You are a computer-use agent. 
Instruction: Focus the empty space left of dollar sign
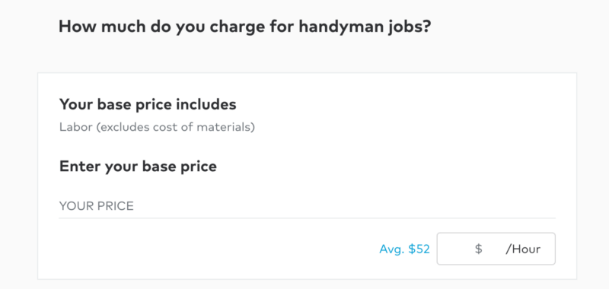coord(455,249)
